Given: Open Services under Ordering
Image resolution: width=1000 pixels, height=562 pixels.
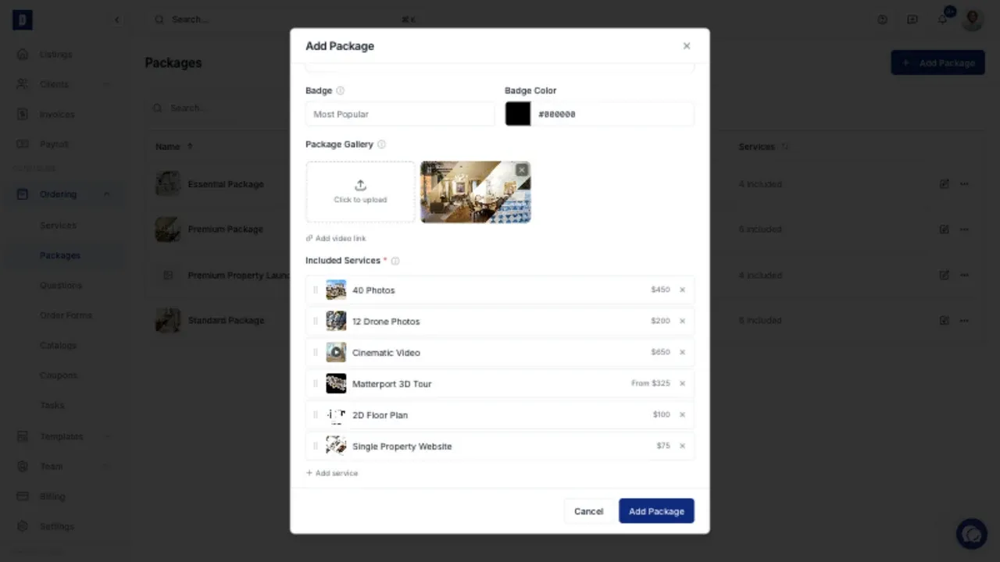Looking at the screenshot, I should point(59,226).
